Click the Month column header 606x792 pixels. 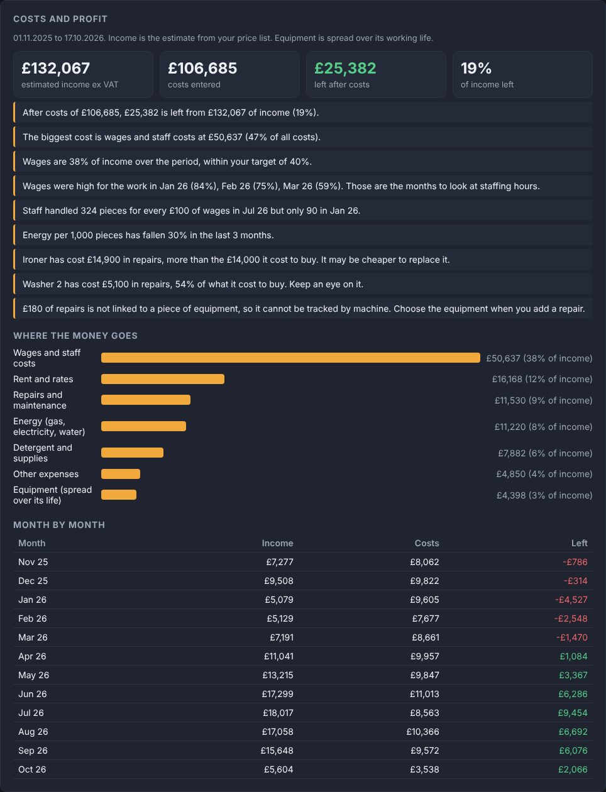point(32,543)
